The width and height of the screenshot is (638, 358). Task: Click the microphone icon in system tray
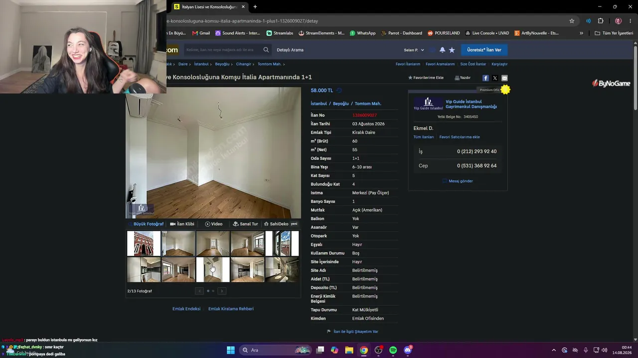tap(586, 350)
